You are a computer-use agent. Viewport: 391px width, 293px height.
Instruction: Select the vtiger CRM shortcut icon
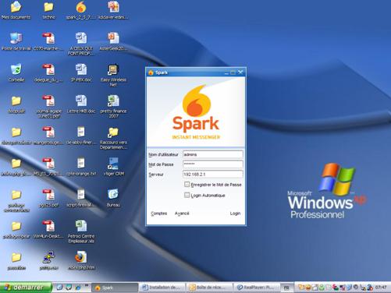pos(113,167)
